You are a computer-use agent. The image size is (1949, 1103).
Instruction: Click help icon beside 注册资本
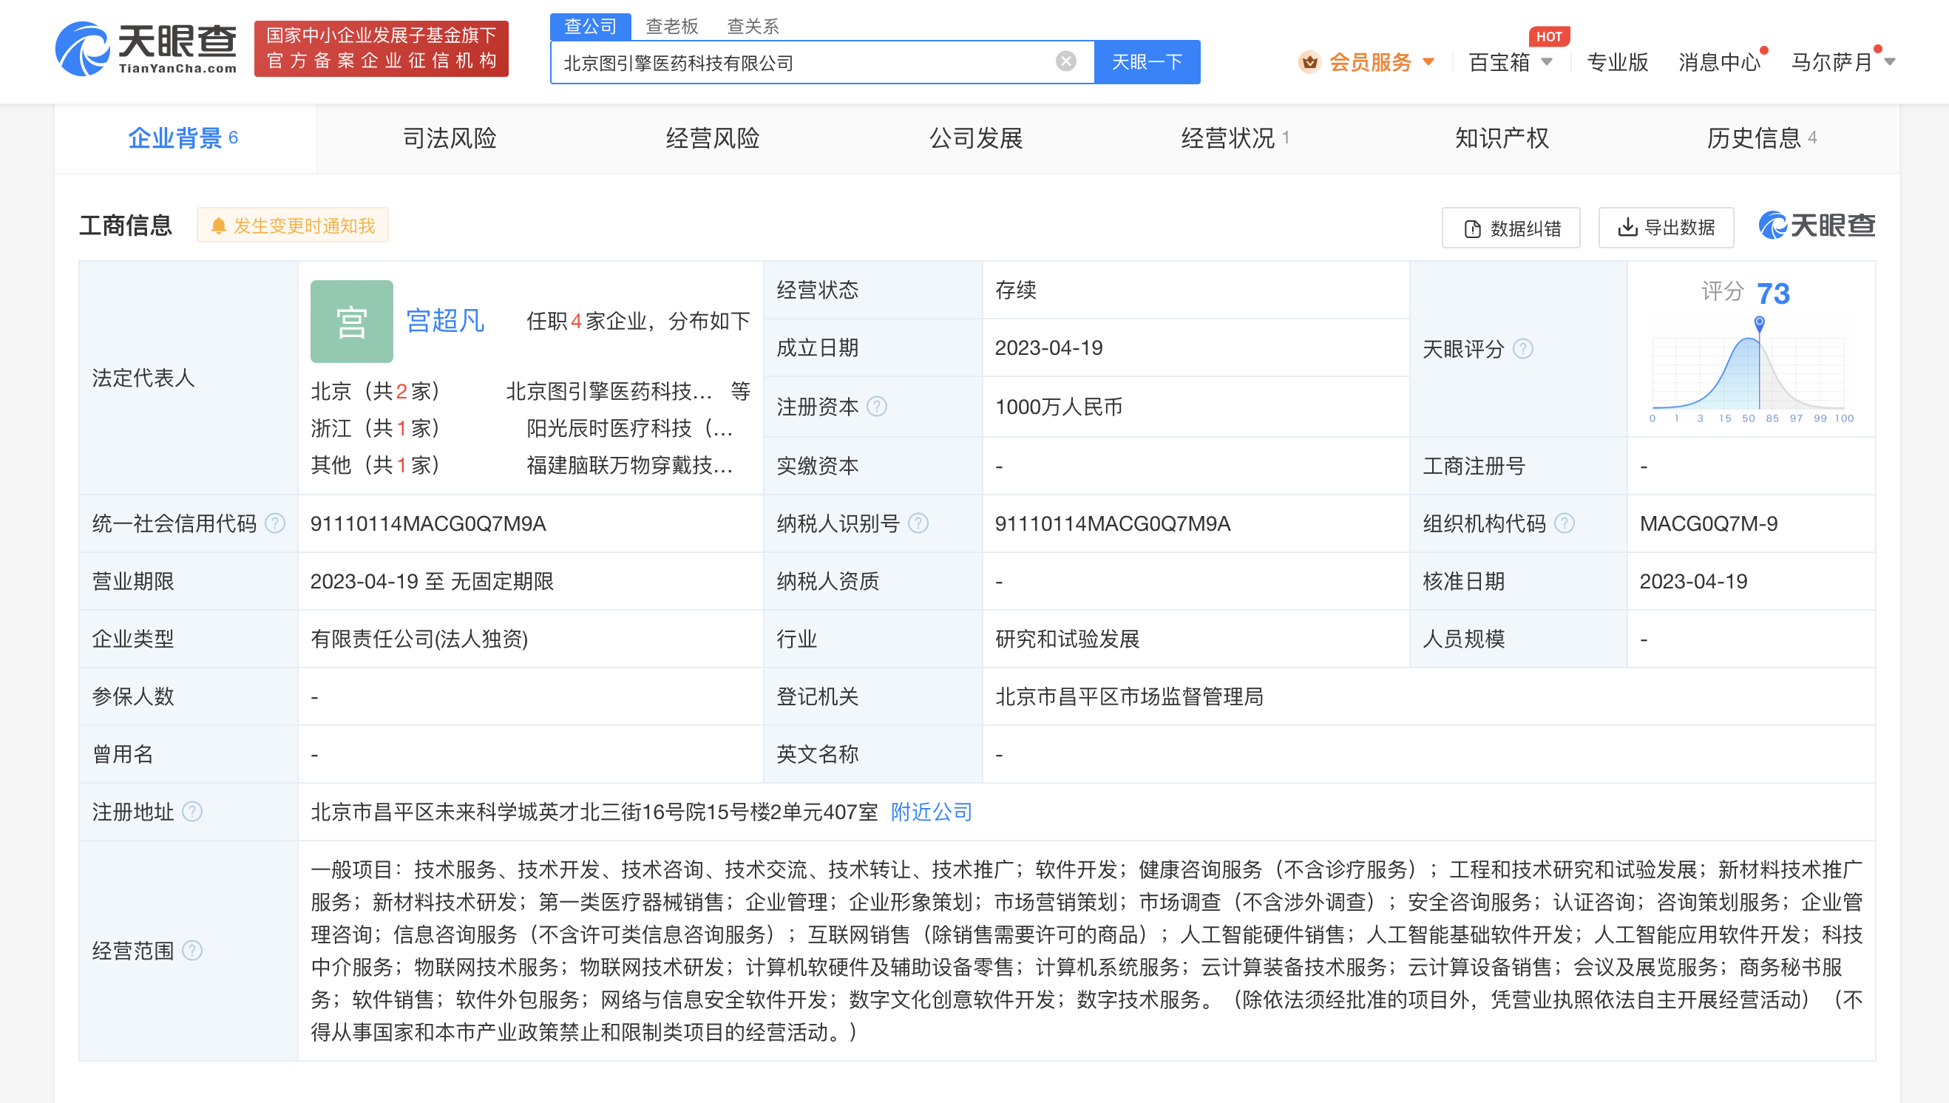[x=876, y=407]
